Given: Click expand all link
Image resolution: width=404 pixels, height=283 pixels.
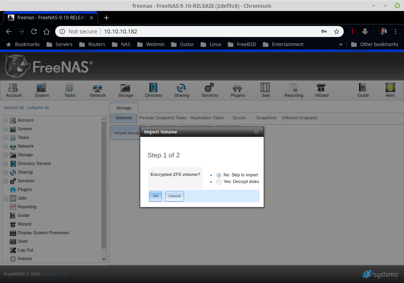Looking at the screenshot, I should pyautogui.click(x=14, y=107).
